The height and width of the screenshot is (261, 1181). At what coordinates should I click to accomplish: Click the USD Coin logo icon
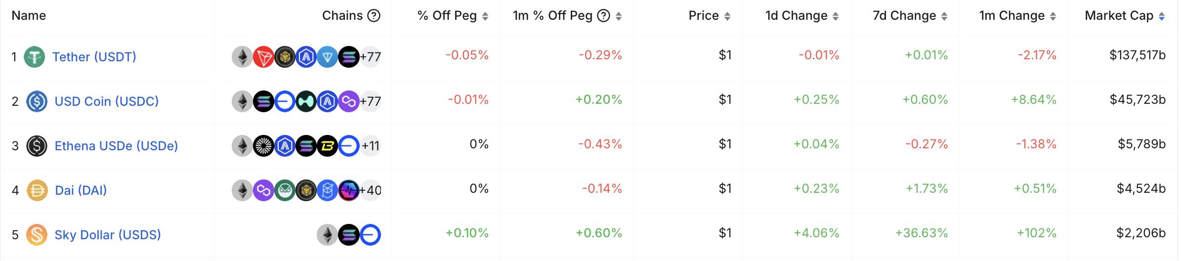tap(37, 101)
